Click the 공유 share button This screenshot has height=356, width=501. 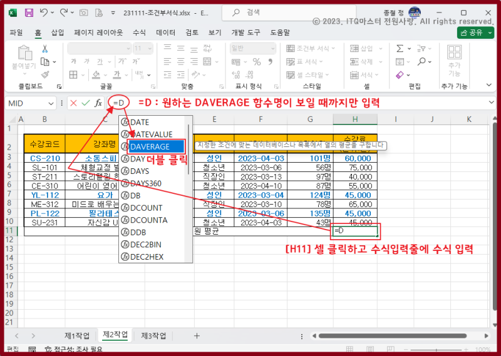[475, 33]
